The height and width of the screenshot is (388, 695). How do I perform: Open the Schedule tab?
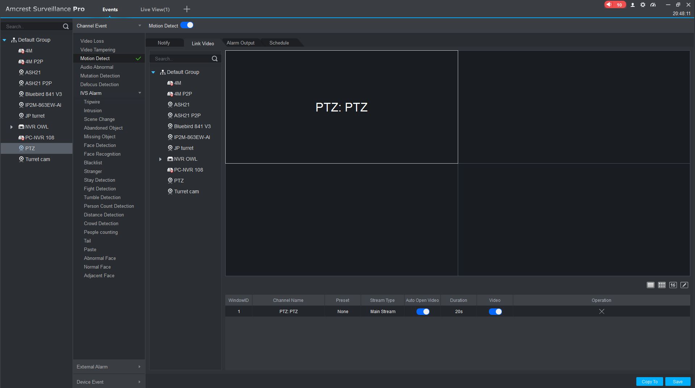279,43
